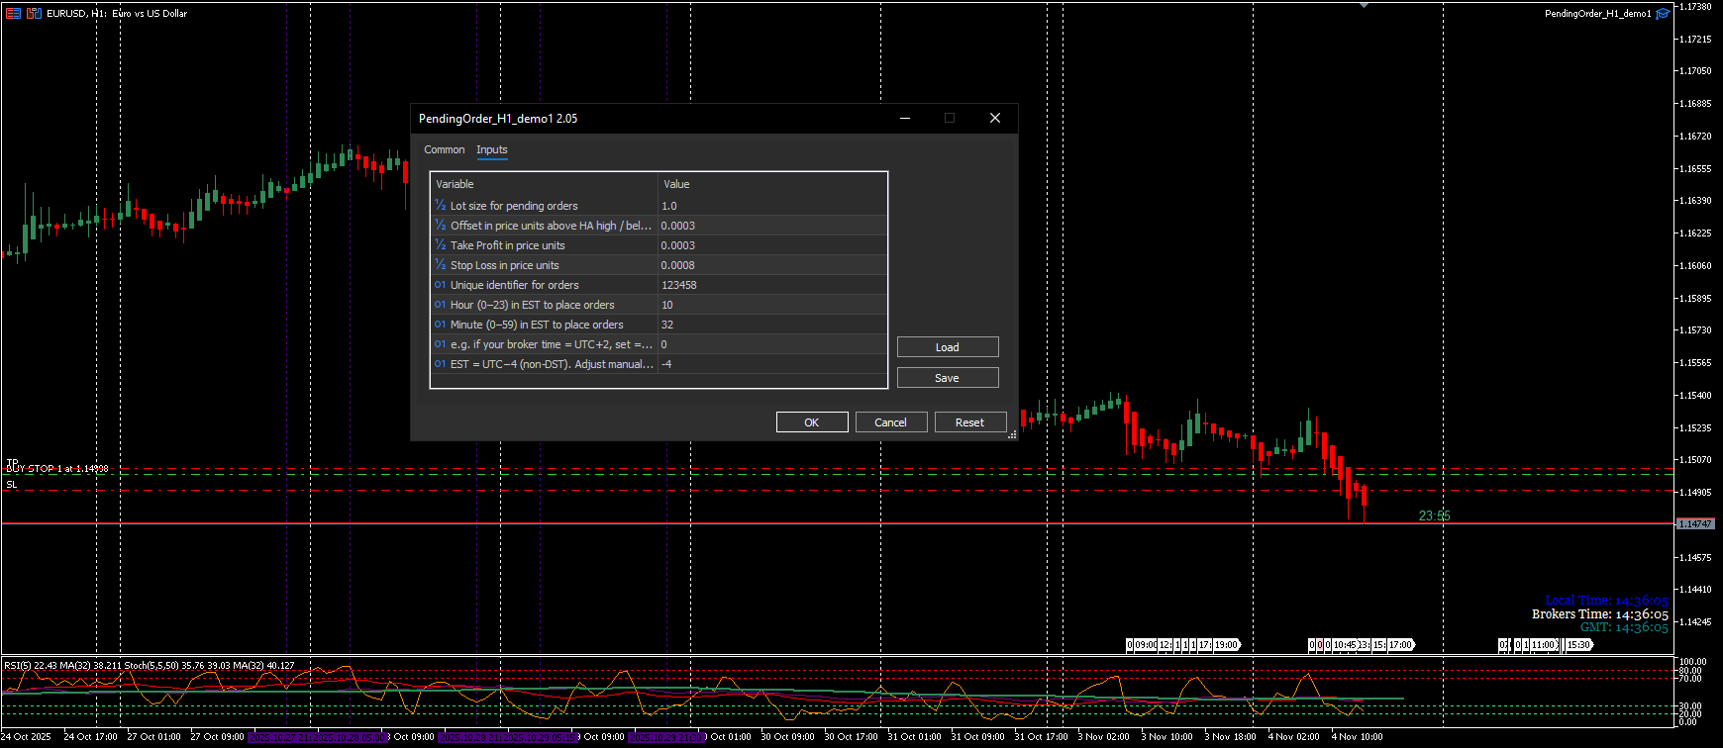The height and width of the screenshot is (748, 1723).
Task: Cancel the PendingOrder settings dialog
Action: coord(890,422)
